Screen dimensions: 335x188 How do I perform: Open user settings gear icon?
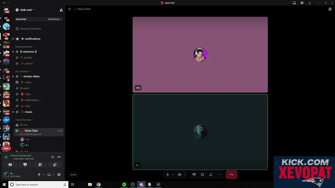tap(59, 175)
